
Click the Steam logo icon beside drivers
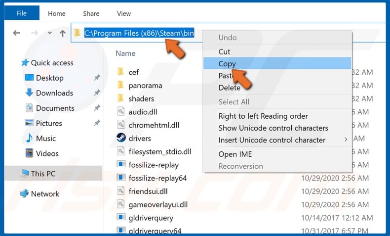coord(121,138)
